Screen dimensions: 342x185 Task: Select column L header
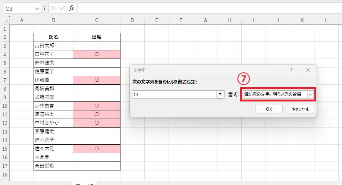point(326,20)
